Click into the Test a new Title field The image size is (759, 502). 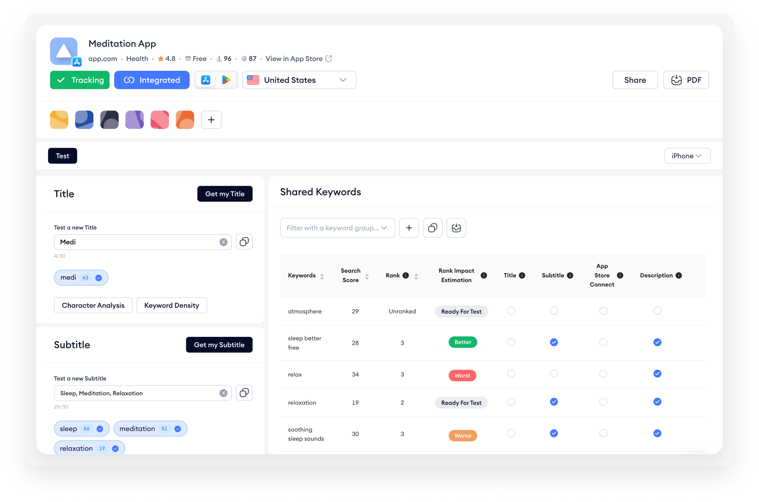tap(143, 242)
